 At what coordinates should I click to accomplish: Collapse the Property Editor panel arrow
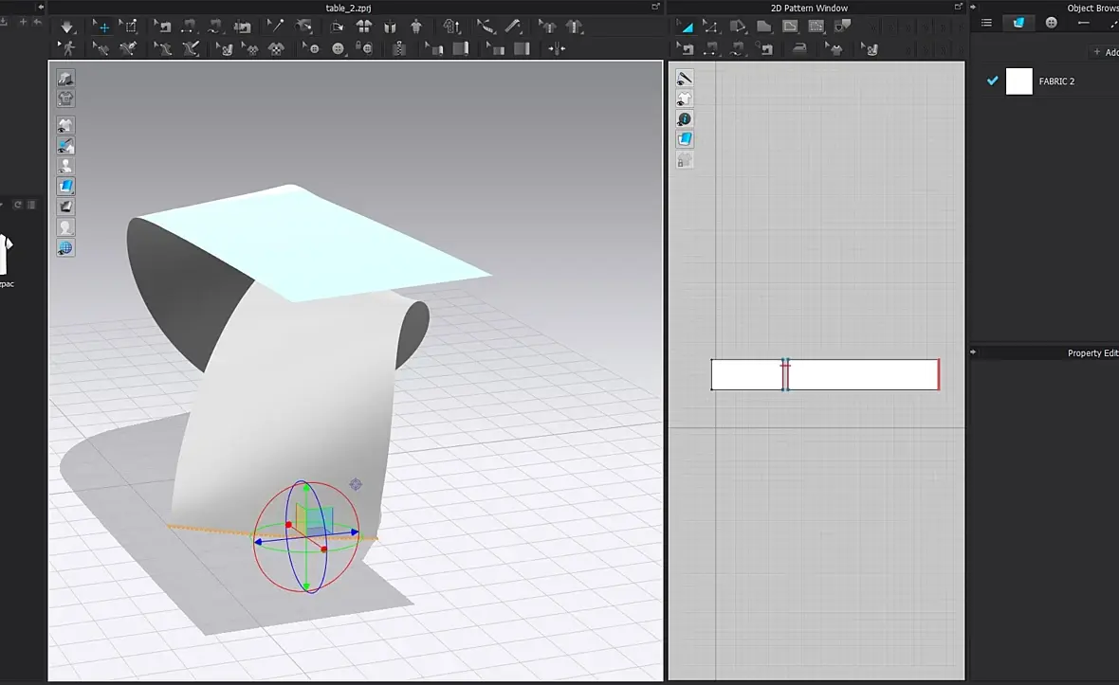[975, 352]
